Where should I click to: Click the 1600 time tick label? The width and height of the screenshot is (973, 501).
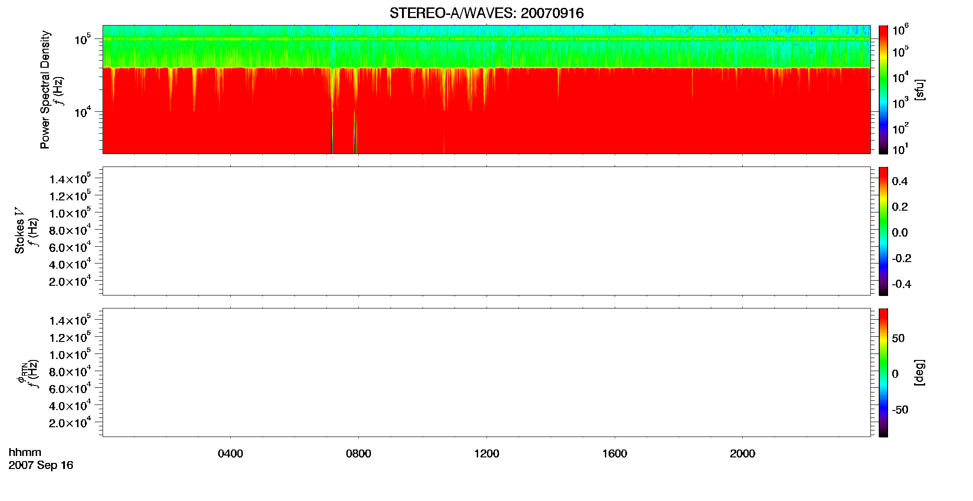[x=615, y=454]
